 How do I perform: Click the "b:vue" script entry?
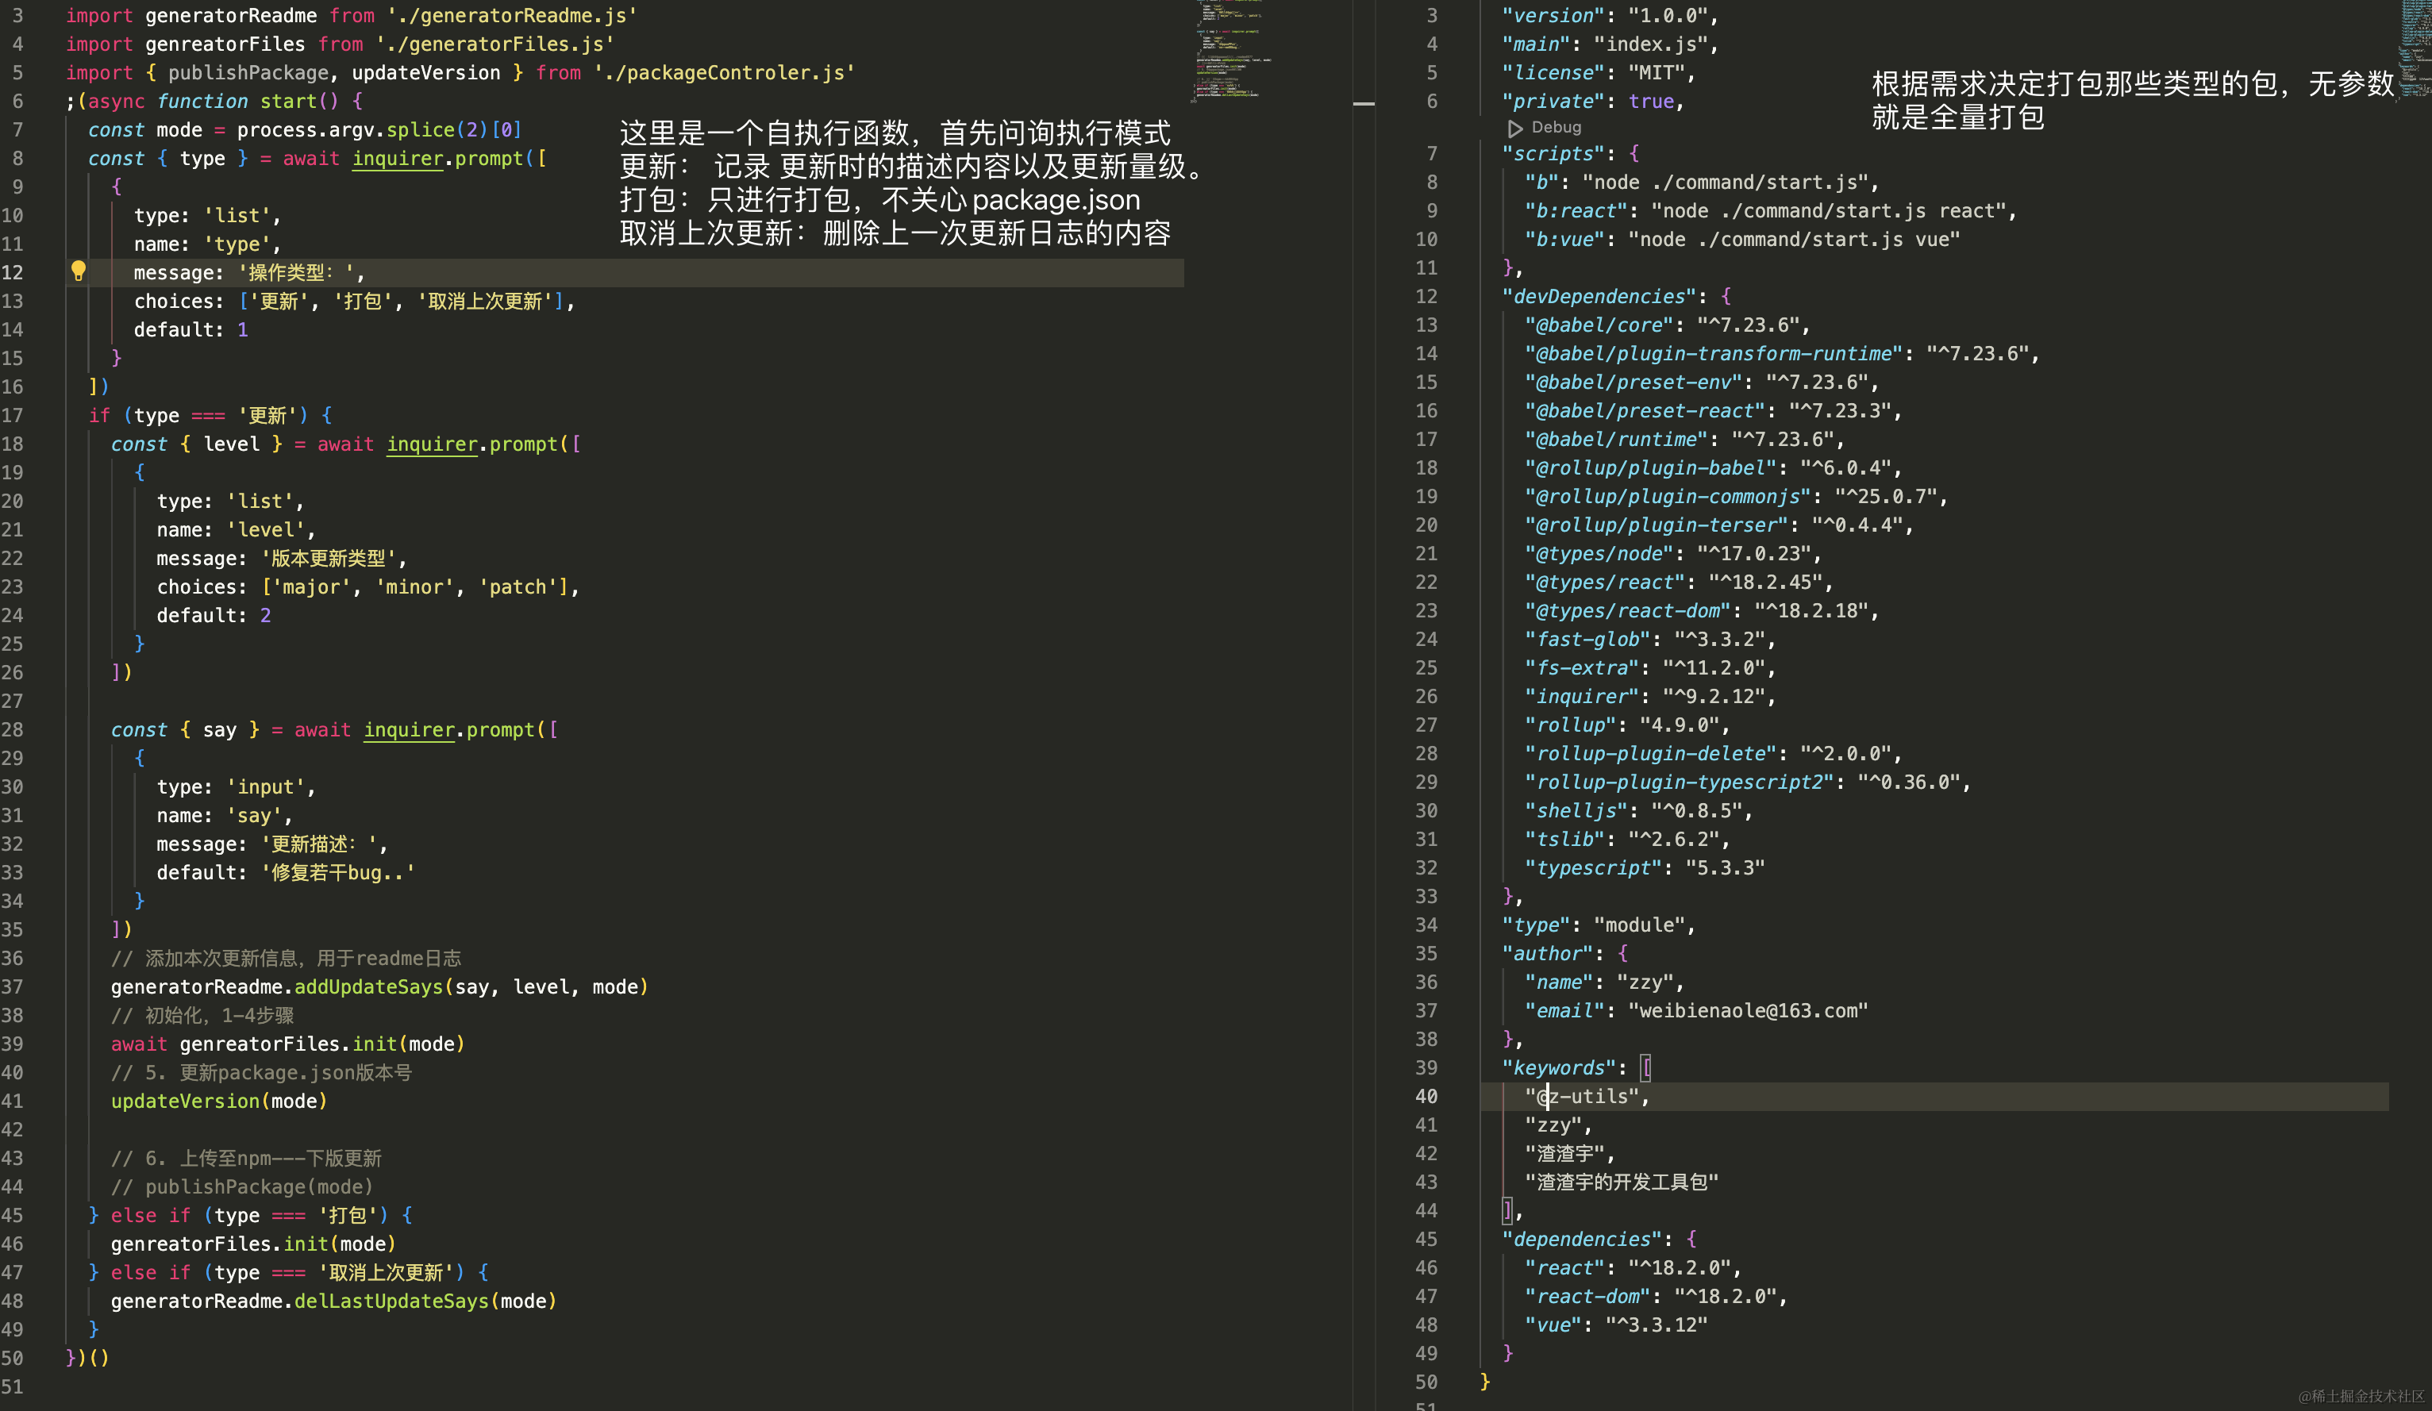pos(1742,240)
